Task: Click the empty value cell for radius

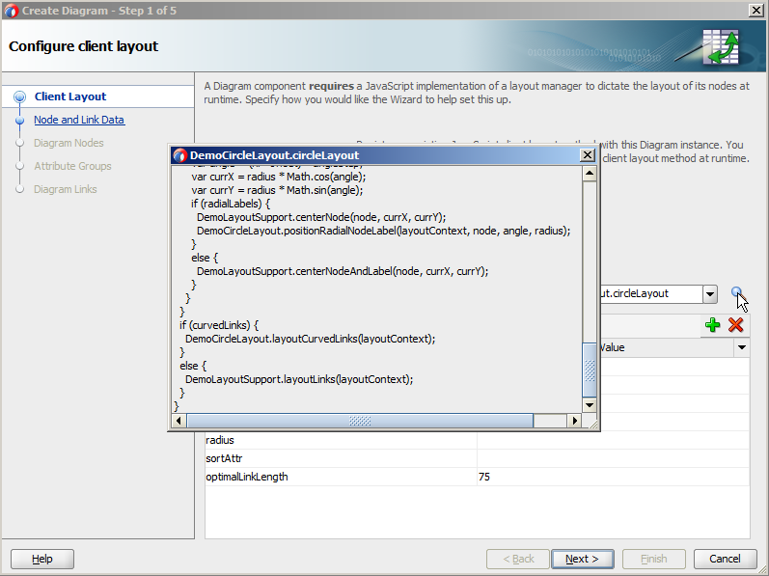Action: pyautogui.click(x=613, y=440)
